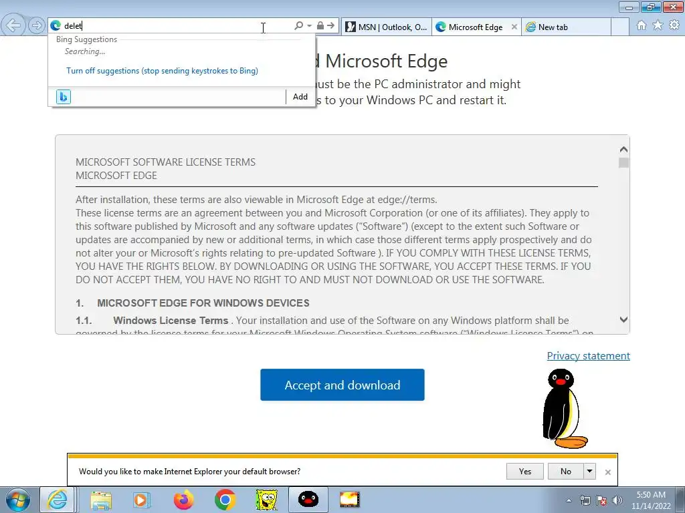Click the Pingu penguin image

tap(565, 408)
